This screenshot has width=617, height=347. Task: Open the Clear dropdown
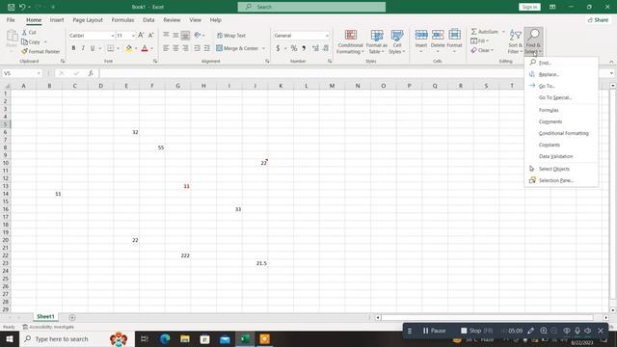[482, 50]
